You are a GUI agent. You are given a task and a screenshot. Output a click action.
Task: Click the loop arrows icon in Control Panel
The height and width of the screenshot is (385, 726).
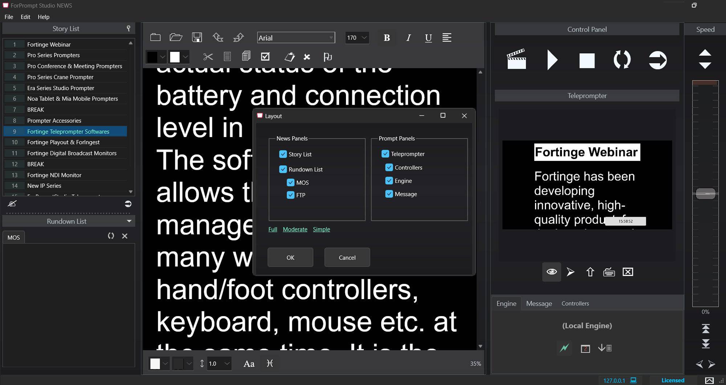point(622,60)
